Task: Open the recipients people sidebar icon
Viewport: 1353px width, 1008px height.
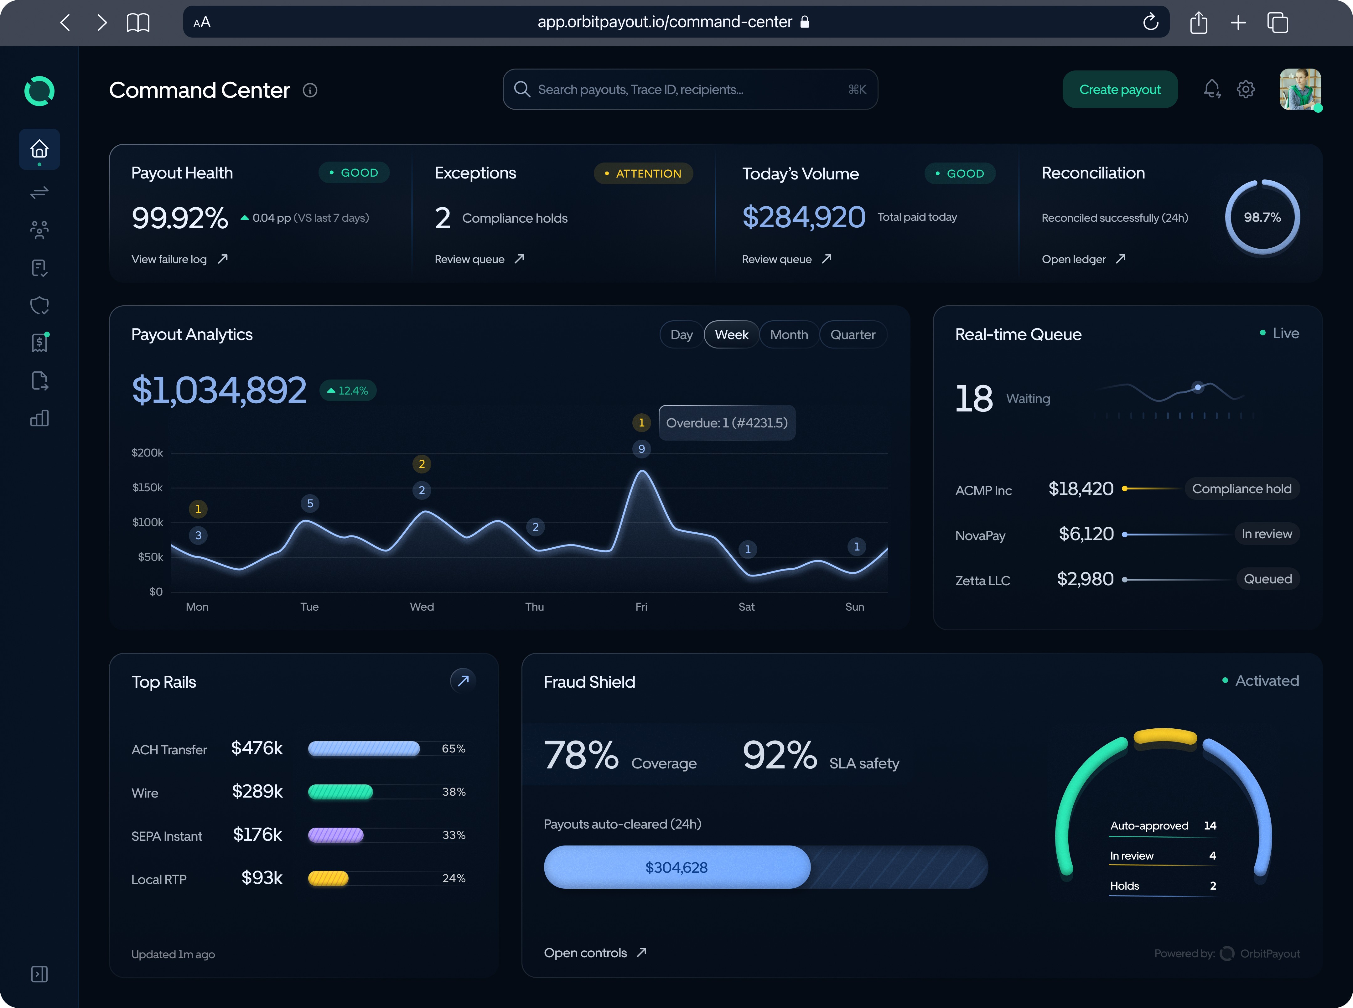Action: pos(39,230)
